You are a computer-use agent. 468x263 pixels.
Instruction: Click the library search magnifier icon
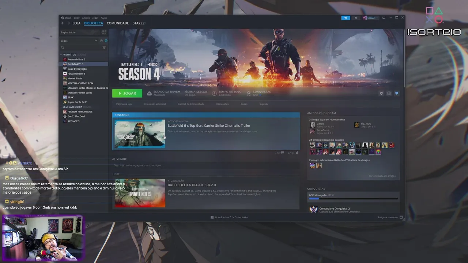tap(63, 47)
